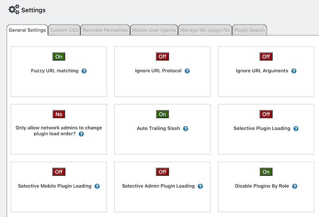
Task: Click the Selective Plugin Loading label
Action: (x=262, y=129)
